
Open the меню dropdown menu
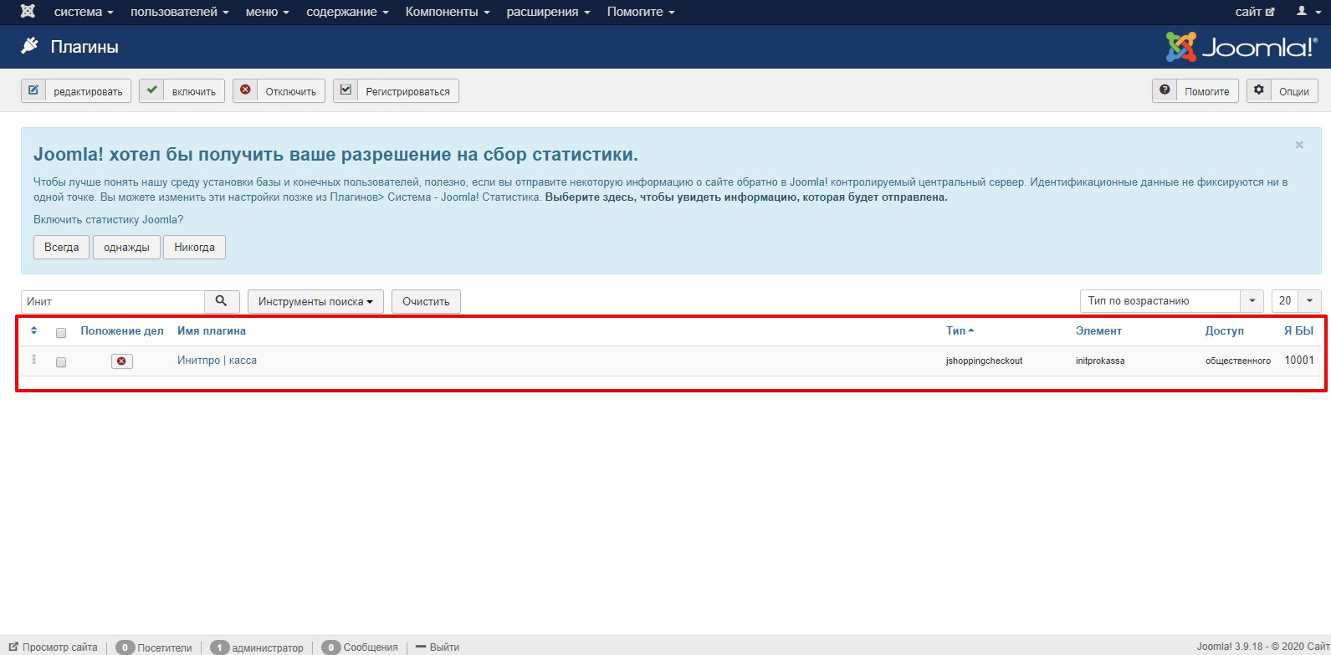[267, 12]
